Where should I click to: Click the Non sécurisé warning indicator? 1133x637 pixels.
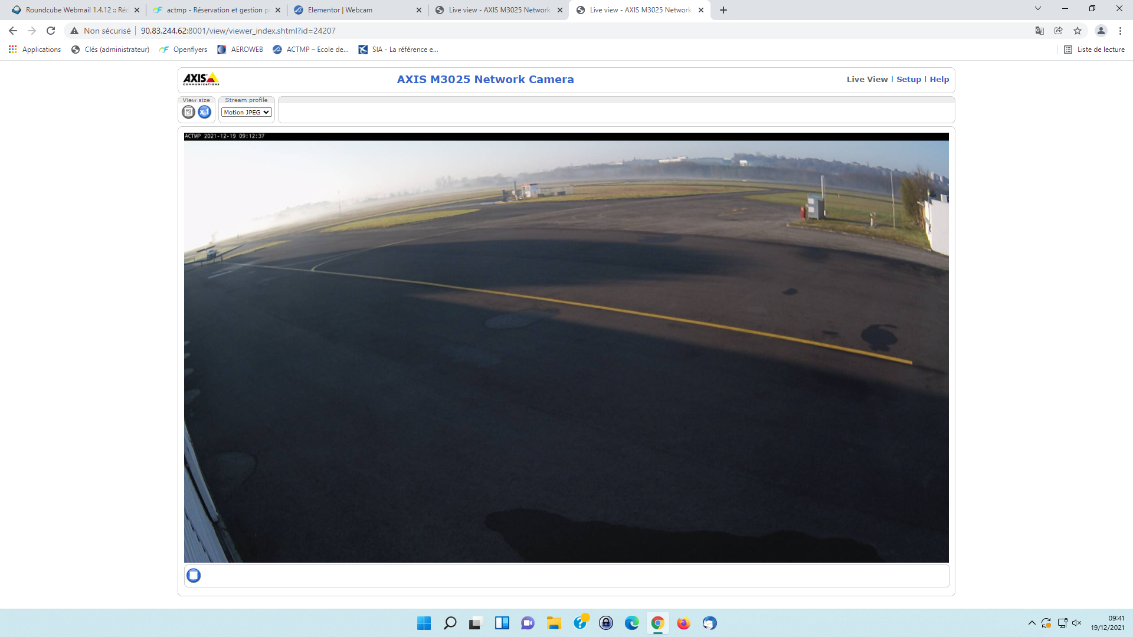100,31
